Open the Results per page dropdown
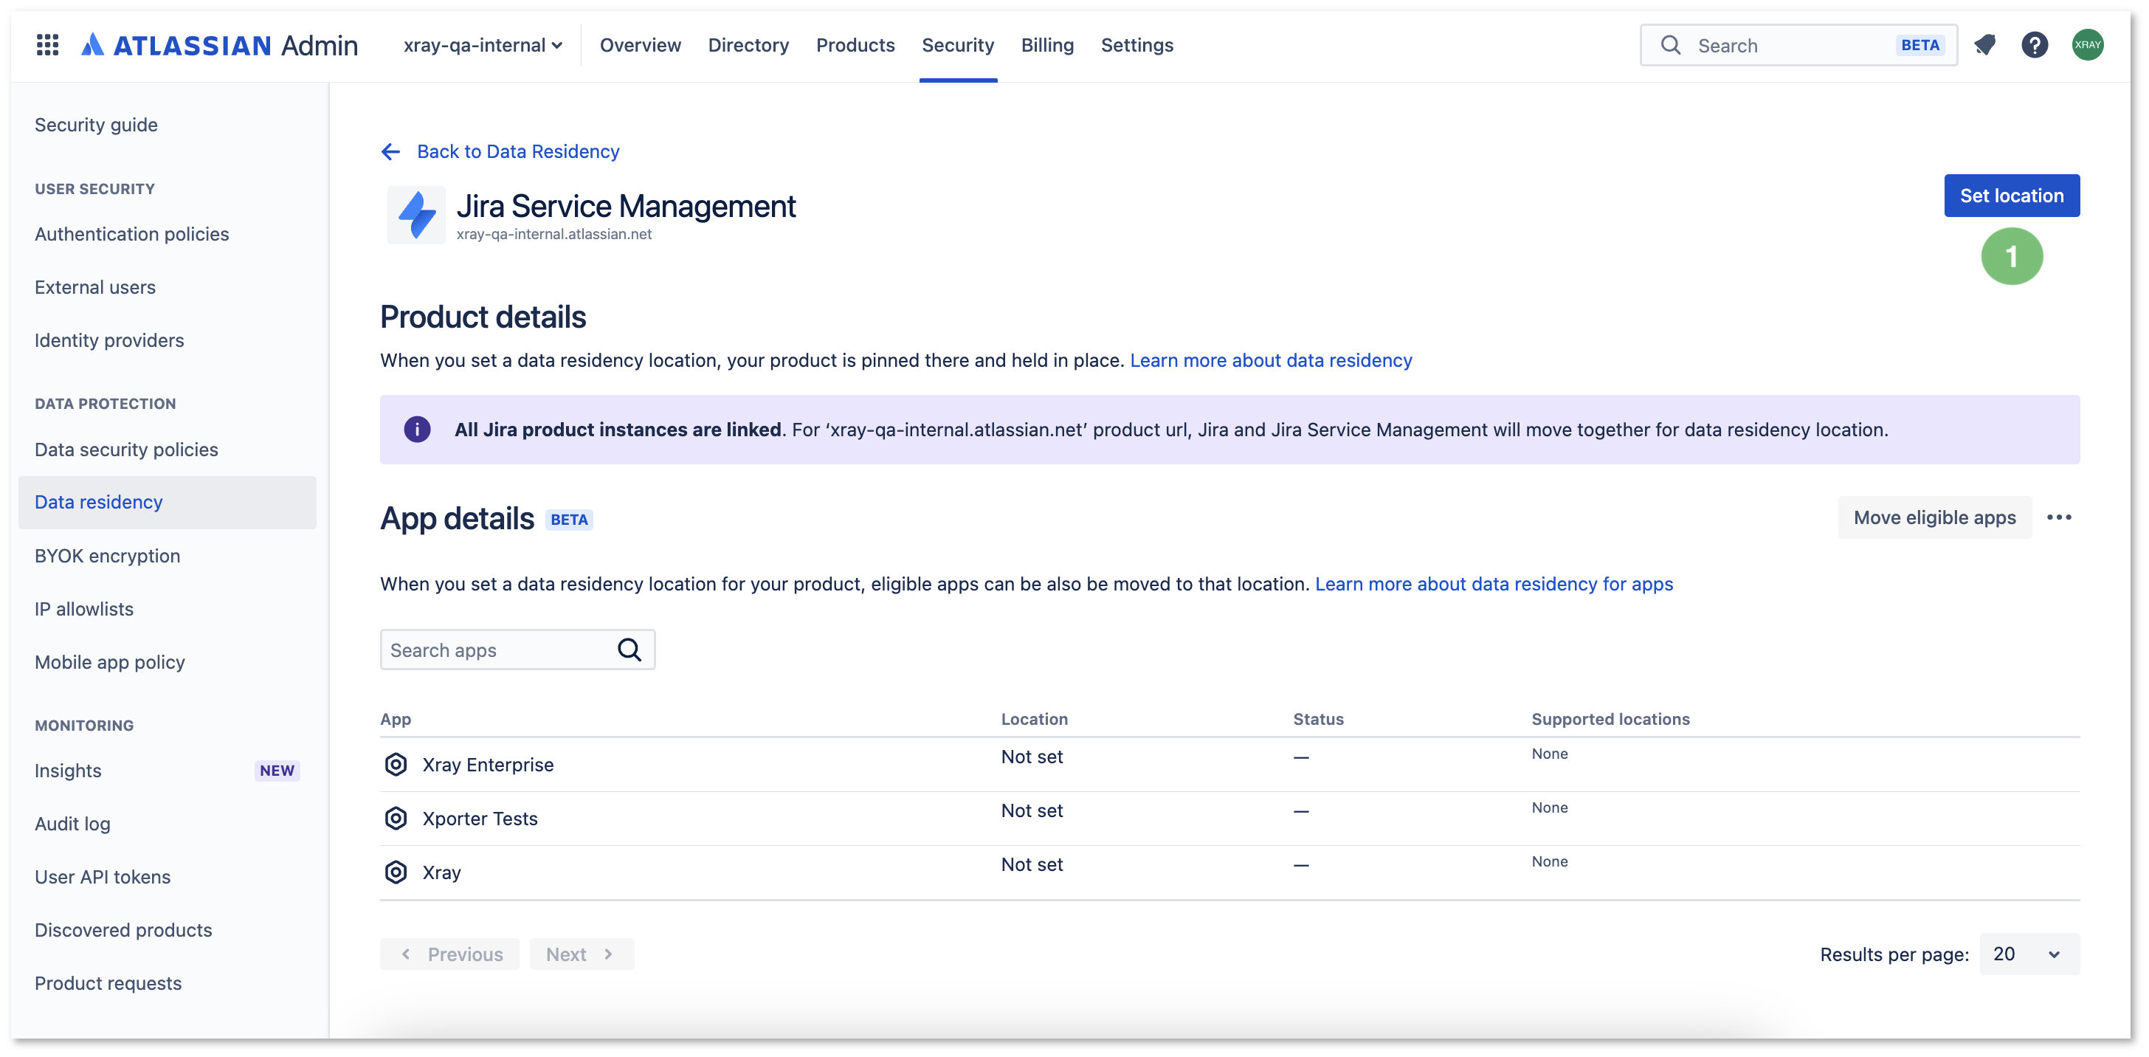 2029,954
